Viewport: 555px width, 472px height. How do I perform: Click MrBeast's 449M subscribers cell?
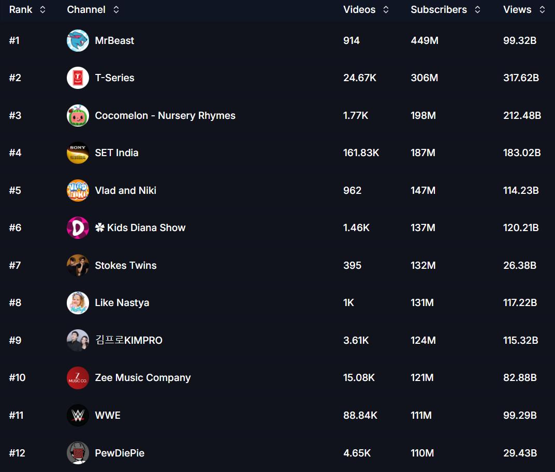(424, 40)
